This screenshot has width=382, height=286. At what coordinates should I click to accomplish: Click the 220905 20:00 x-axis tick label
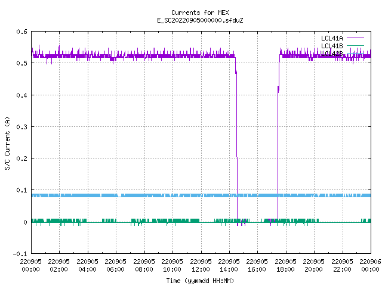pos(313,265)
